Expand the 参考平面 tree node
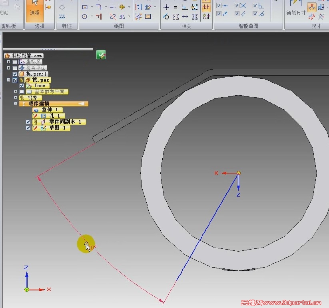This screenshot has height=308, width=329. [x=8, y=68]
